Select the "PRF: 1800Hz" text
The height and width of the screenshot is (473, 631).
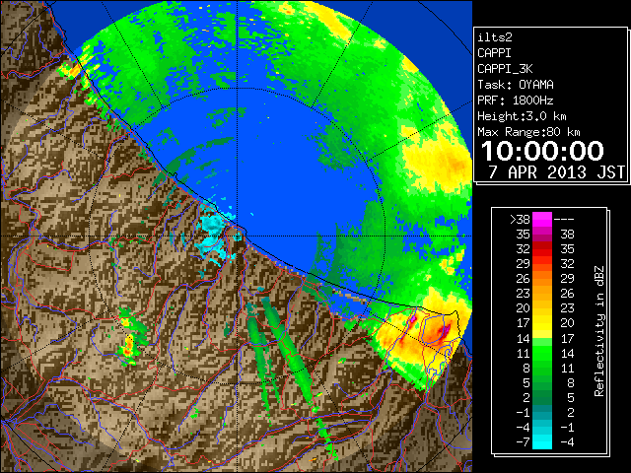pos(516,101)
